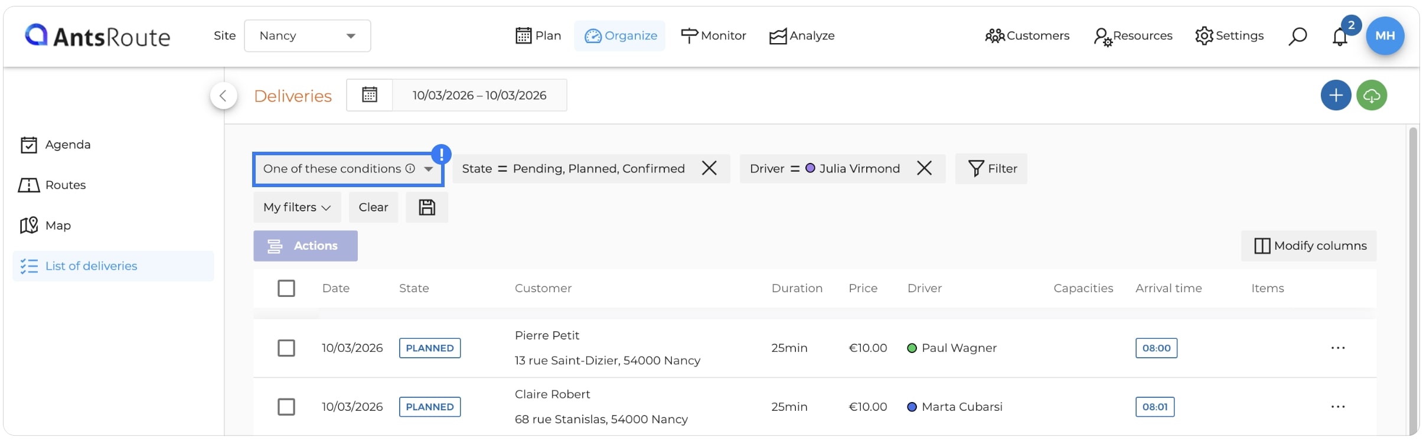Open the MH user avatar menu

[1385, 36]
